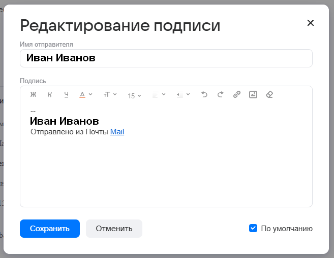This screenshot has height=258, width=334.
Task: Open the indent options dropdown
Action: point(183,94)
